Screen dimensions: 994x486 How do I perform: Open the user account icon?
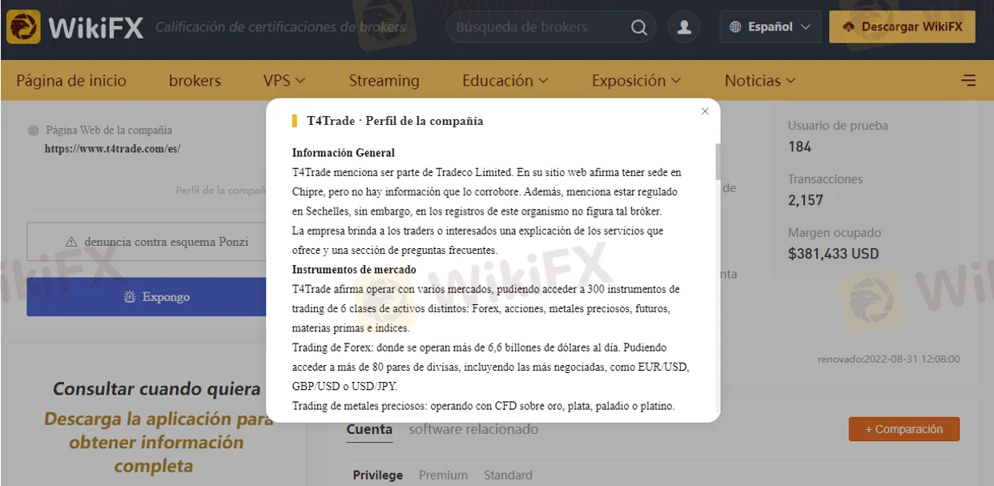[x=684, y=27]
